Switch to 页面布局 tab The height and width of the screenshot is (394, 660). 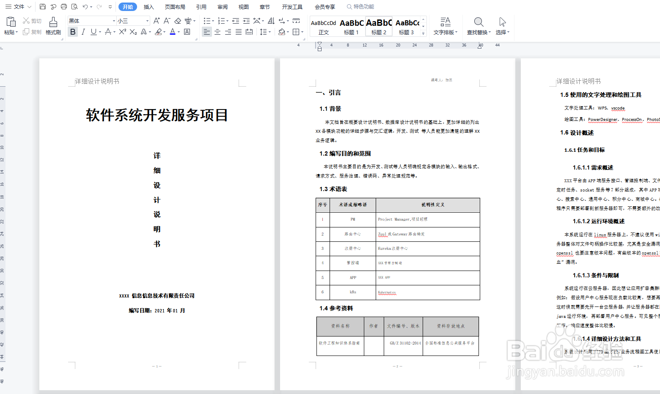click(x=175, y=7)
